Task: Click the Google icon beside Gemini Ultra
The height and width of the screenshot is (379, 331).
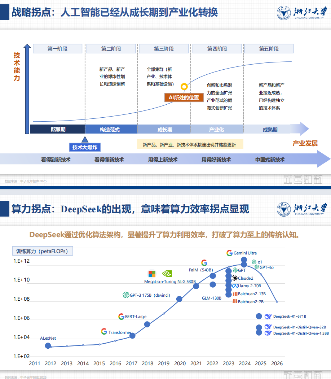Action: pos(229,253)
